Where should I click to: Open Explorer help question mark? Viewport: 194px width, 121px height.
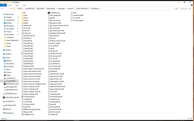click(x=192, y=5)
